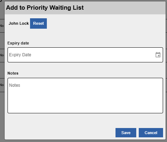Click the Notes field label
The image size is (167, 142).
[13, 73]
